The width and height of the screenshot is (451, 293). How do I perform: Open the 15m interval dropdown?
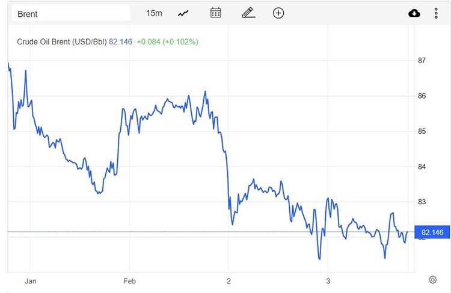point(154,13)
